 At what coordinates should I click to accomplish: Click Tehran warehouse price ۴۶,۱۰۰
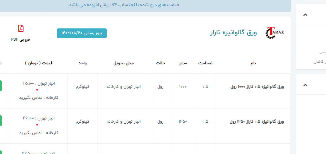[39, 118]
